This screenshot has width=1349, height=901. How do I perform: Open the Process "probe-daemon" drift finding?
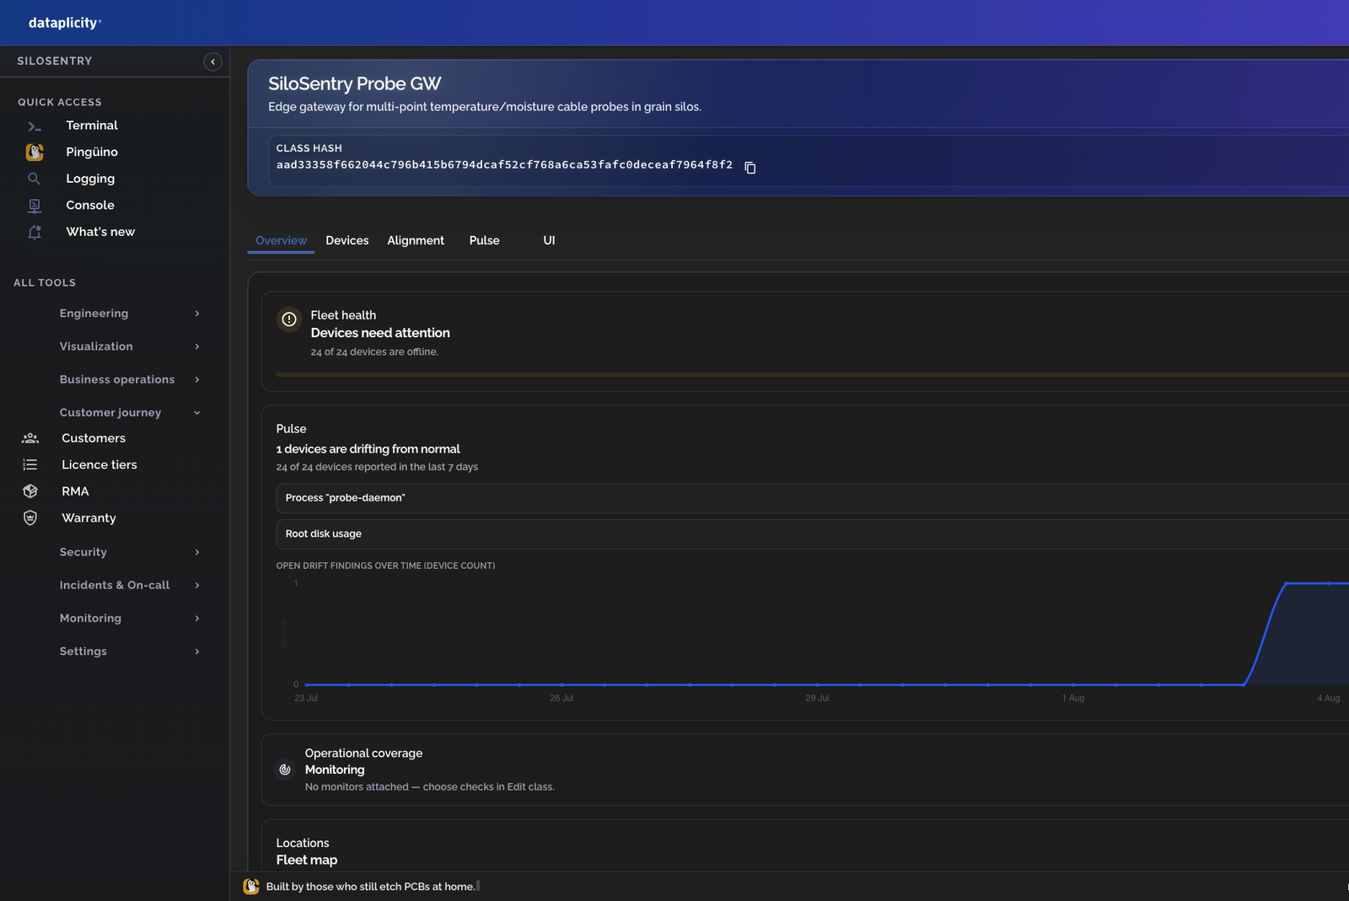[813, 498]
